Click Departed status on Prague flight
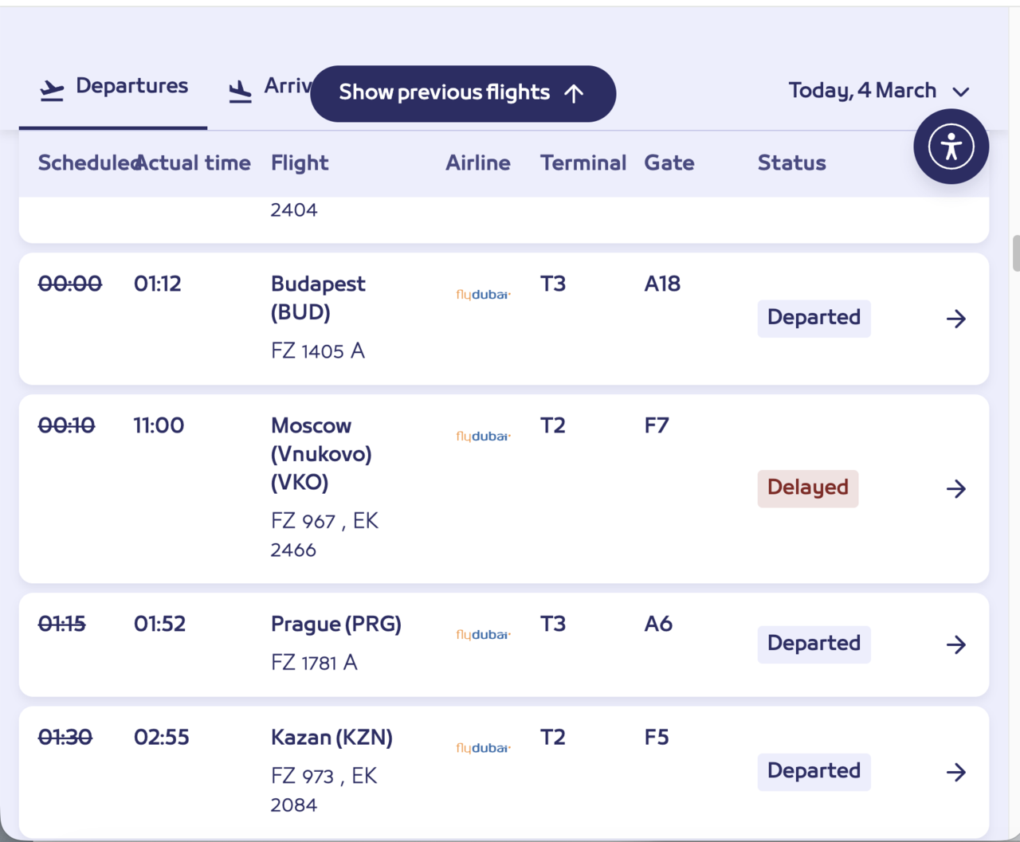 (x=814, y=644)
